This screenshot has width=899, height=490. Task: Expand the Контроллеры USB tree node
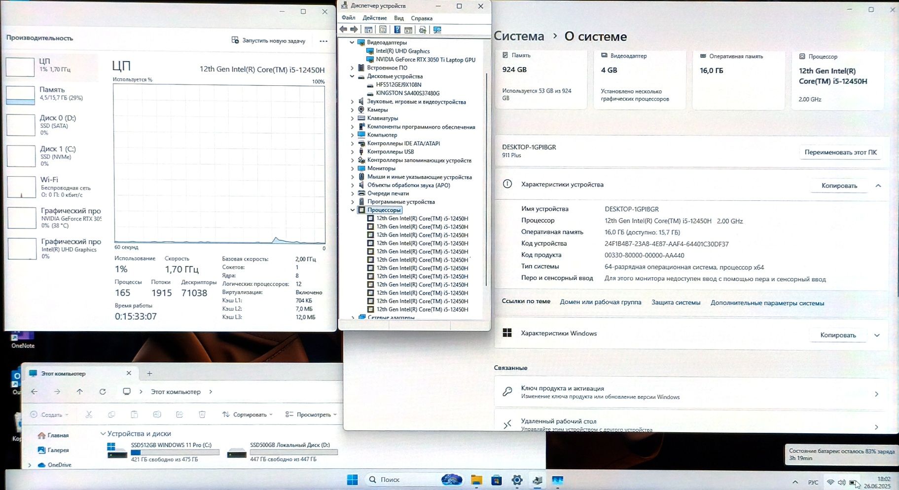click(x=352, y=151)
